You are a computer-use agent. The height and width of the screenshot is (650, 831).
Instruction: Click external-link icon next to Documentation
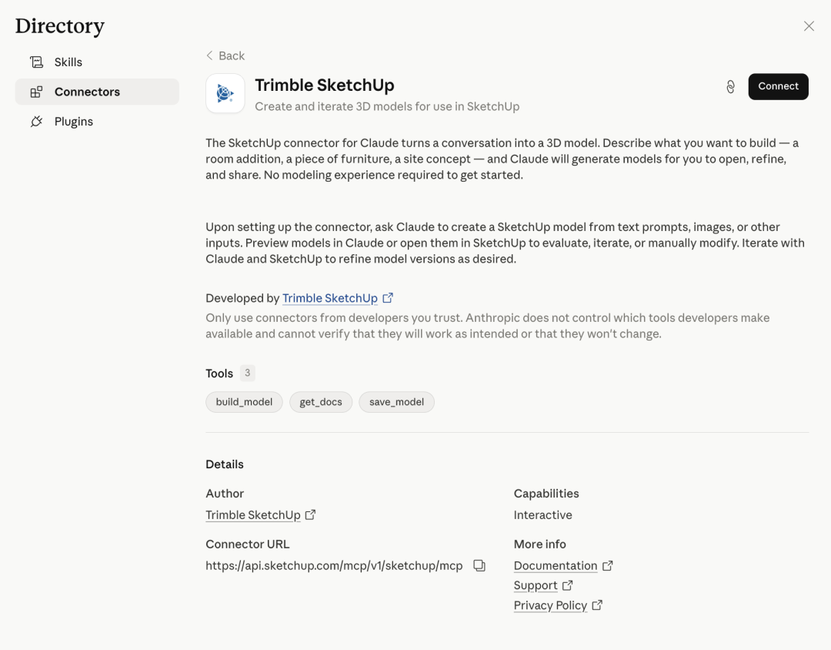(607, 565)
